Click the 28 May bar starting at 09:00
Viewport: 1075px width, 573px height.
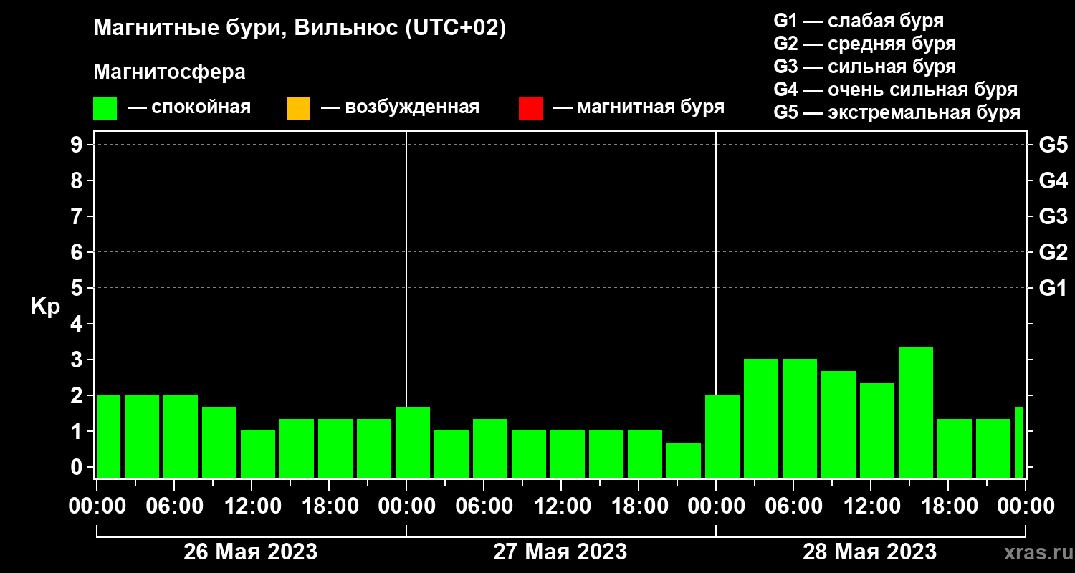(x=838, y=425)
